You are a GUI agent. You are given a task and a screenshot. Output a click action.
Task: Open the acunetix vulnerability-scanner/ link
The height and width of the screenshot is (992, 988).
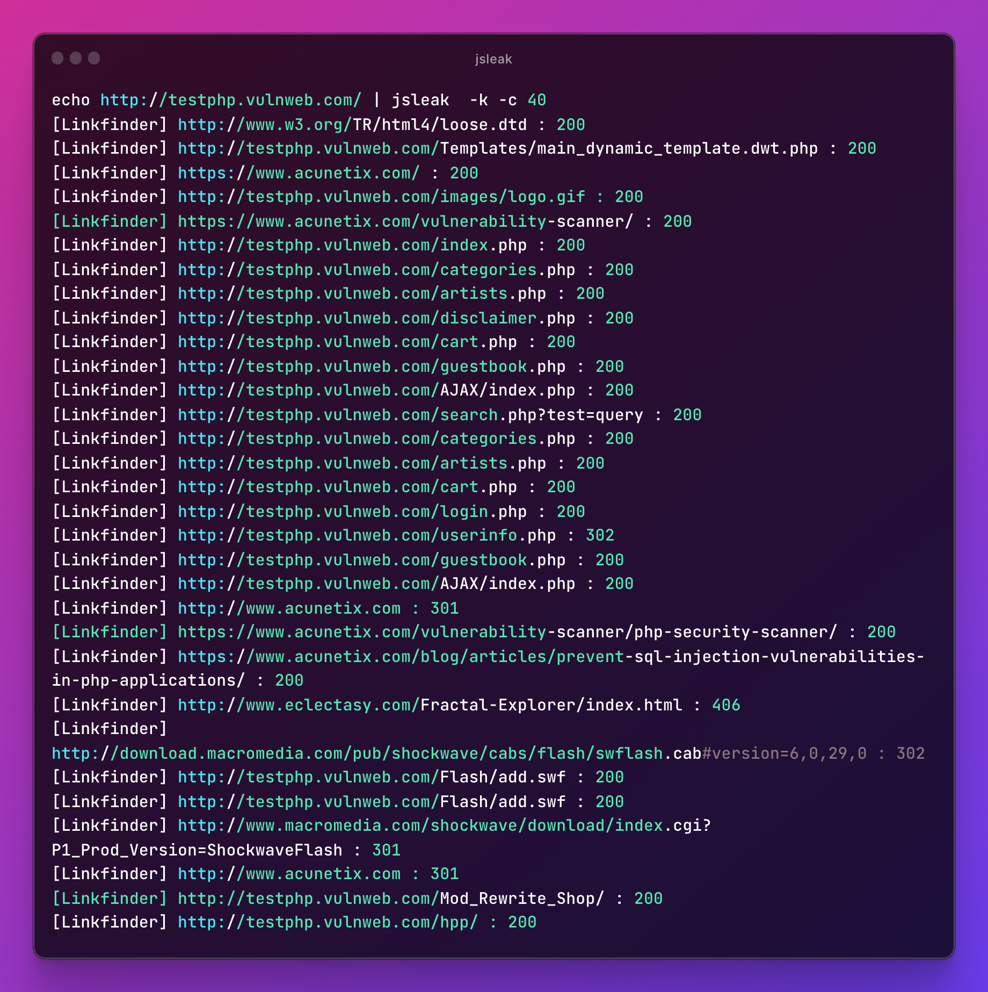405,221
